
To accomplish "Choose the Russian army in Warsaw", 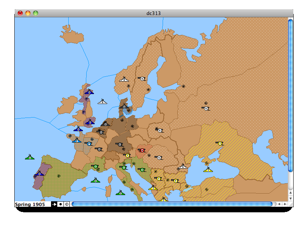I will click(160, 130).
